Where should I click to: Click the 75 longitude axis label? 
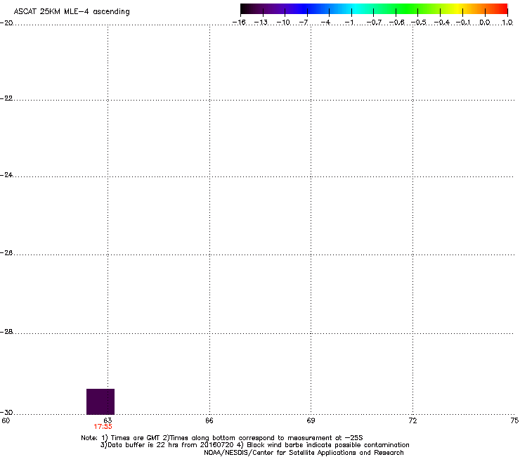(514, 420)
